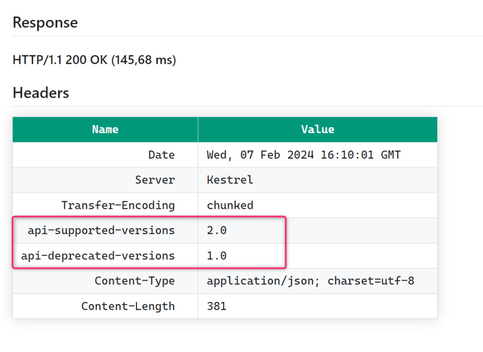Select the Server header name cell
The width and height of the screenshot is (483, 352).
[155, 180]
